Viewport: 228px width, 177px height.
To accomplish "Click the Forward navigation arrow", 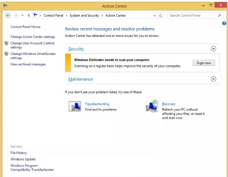I will [x=16, y=16].
